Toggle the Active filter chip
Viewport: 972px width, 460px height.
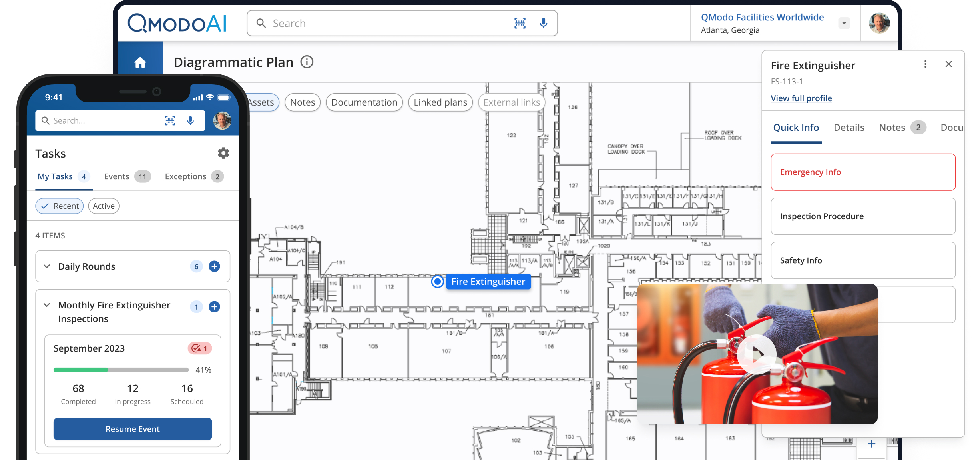pos(104,206)
